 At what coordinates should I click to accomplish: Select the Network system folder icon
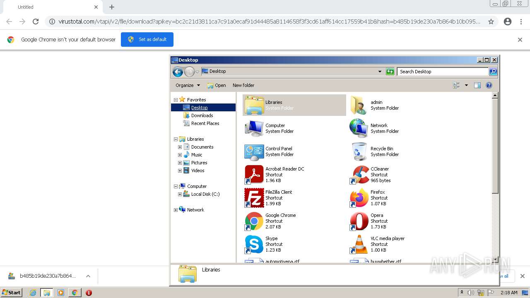tap(359, 128)
